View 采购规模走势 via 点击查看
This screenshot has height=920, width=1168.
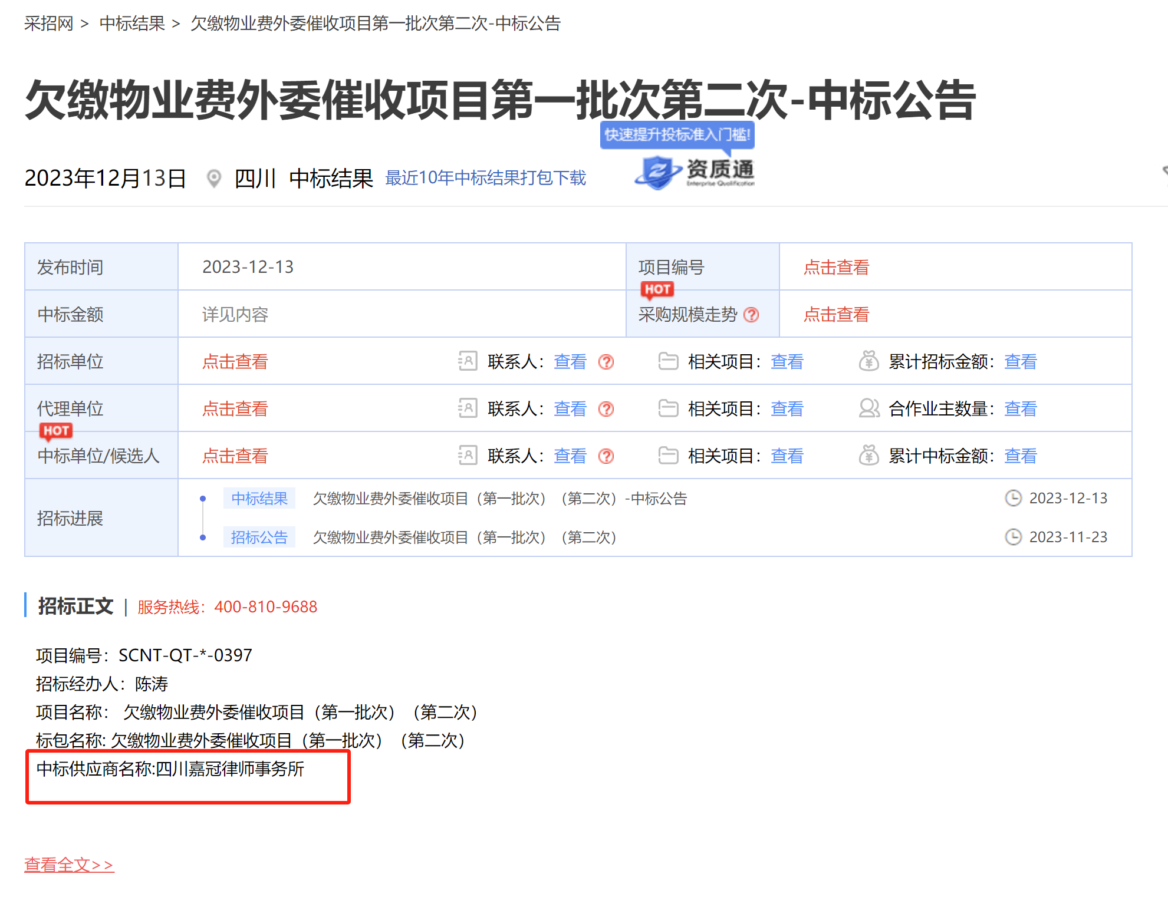(836, 315)
